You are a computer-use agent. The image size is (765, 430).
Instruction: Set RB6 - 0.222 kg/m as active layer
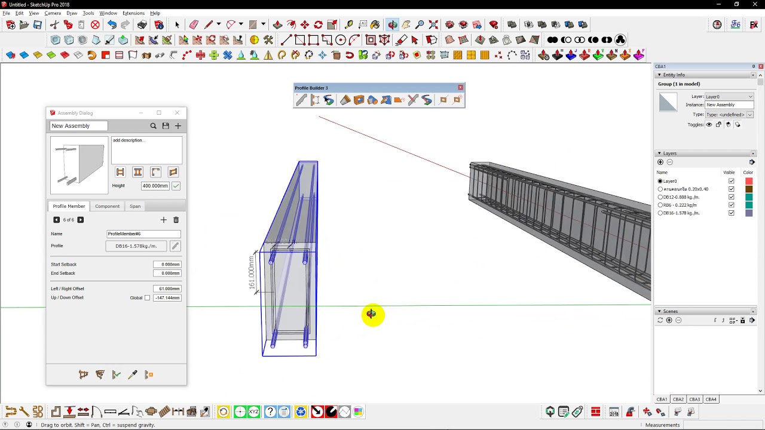tap(660, 205)
